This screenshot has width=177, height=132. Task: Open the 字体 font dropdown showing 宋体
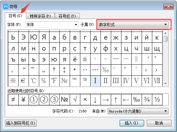(x=52, y=24)
